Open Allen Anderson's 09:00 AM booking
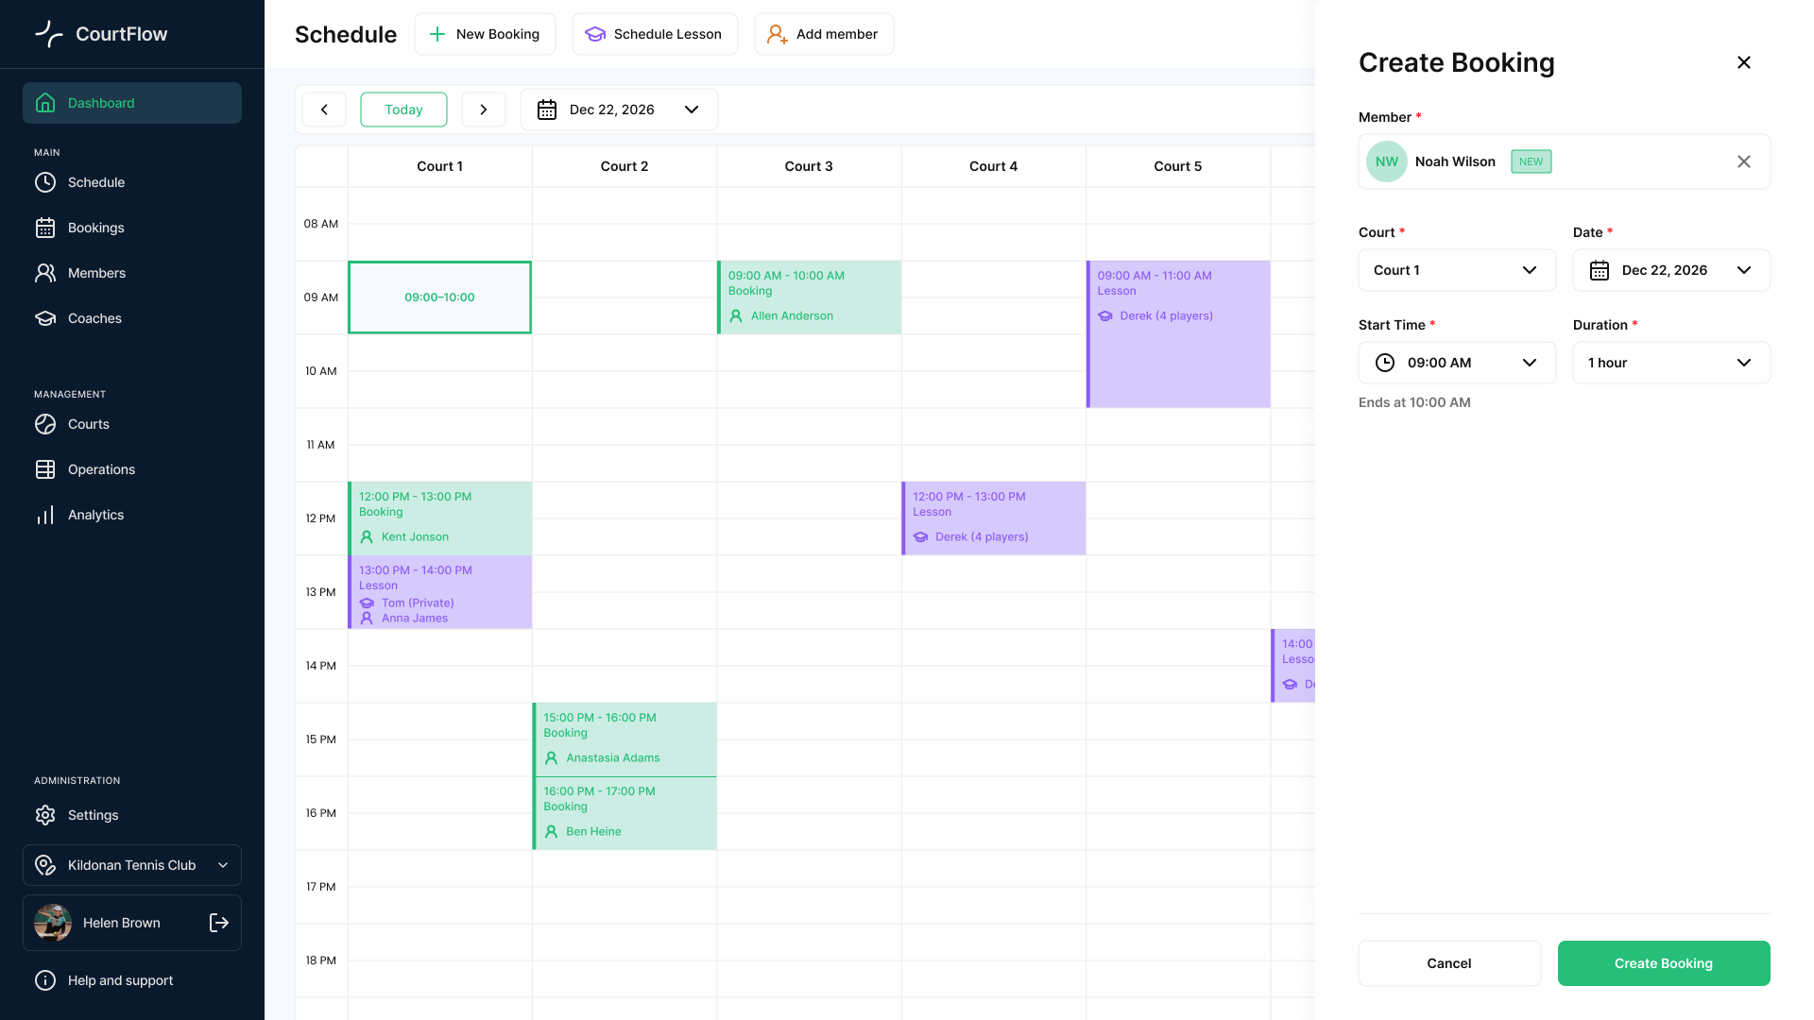 [x=809, y=297]
